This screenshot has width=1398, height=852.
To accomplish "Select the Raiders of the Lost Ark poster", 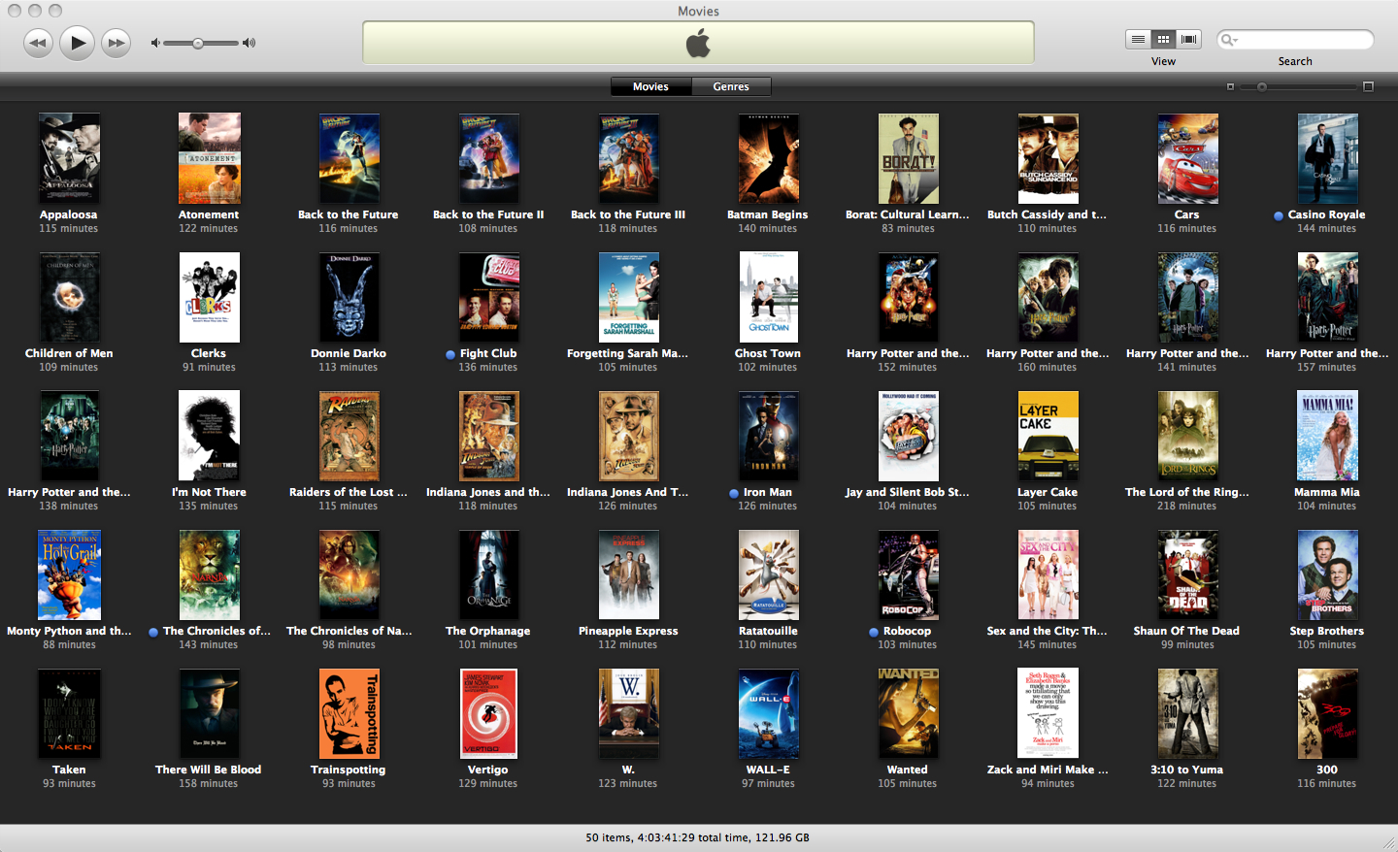I will coord(349,436).
